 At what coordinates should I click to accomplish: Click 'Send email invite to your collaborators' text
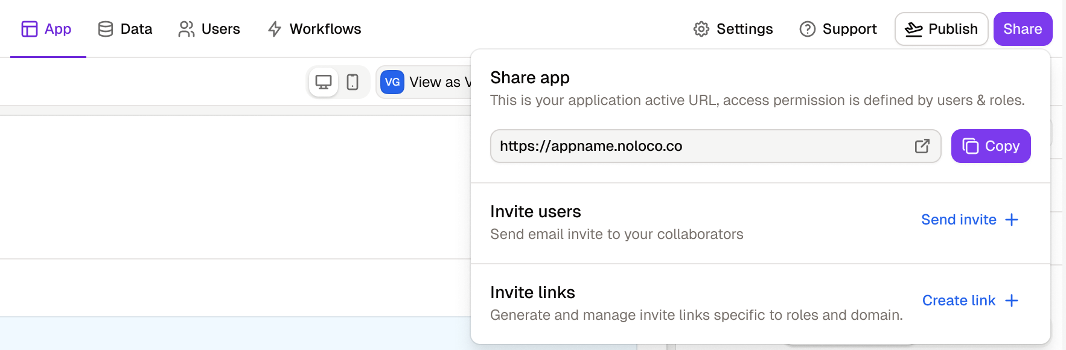(617, 234)
